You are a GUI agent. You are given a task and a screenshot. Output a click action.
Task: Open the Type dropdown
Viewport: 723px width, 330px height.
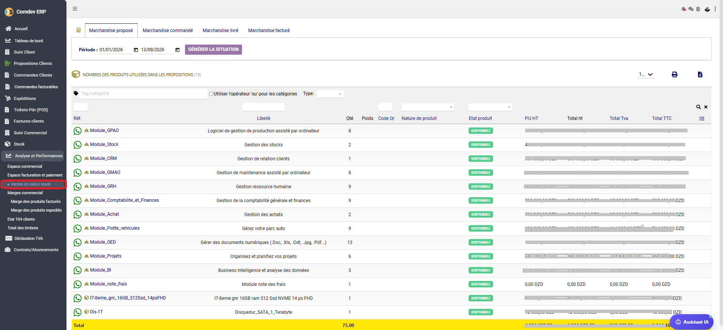[330, 94]
